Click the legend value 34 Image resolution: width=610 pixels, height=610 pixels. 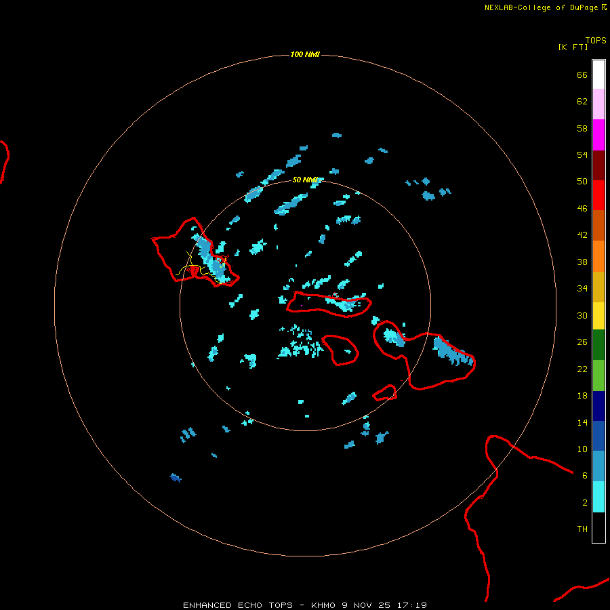tap(582, 289)
